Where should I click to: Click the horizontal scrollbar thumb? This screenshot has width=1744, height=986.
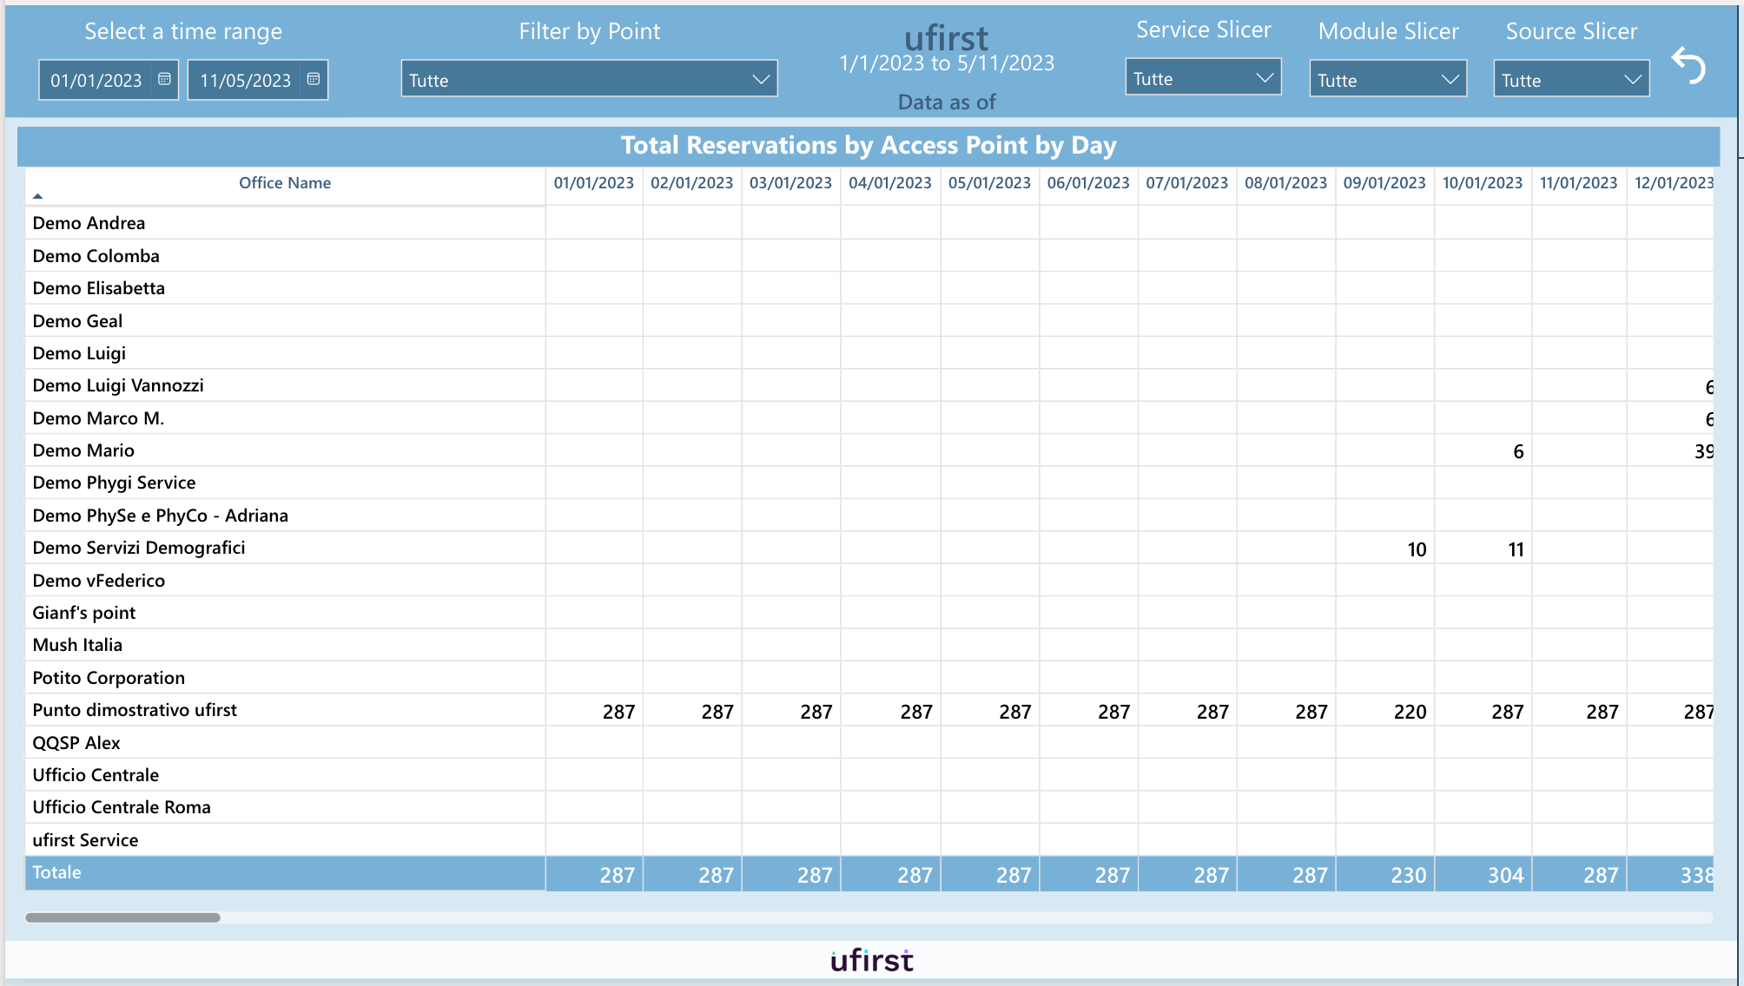tap(122, 917)
